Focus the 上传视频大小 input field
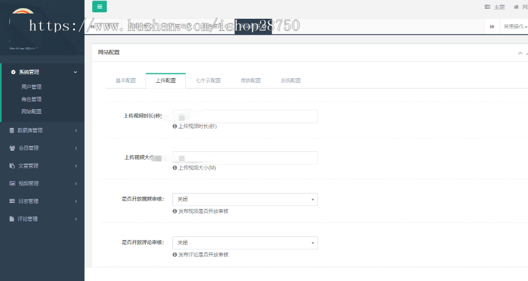 245,158
